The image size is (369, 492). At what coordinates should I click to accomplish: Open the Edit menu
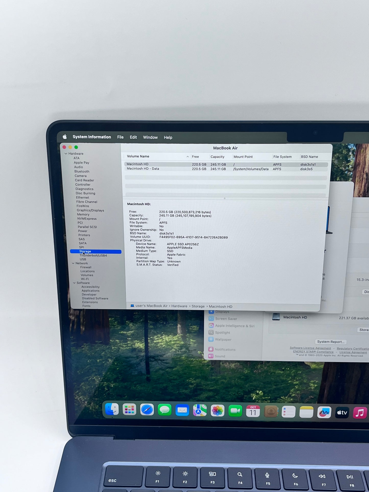133,137
